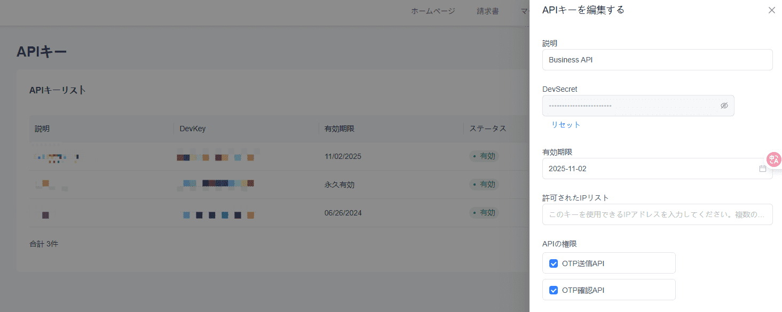Click the blurred DevKey in 永久有効 row
The width and height of the screenshot is (782, 312).
click(x=216, y=183)
